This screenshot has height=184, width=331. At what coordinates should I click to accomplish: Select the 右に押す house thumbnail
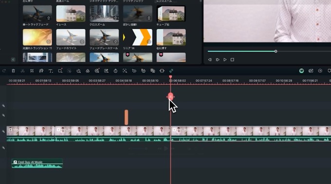171,37
